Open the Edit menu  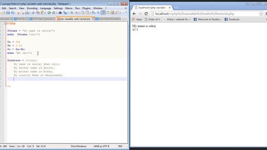click(x=4, y=8)
